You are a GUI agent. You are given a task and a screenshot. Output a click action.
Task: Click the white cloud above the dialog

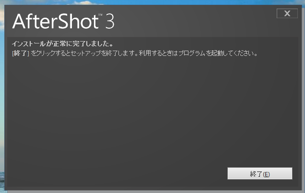(82, 3)
